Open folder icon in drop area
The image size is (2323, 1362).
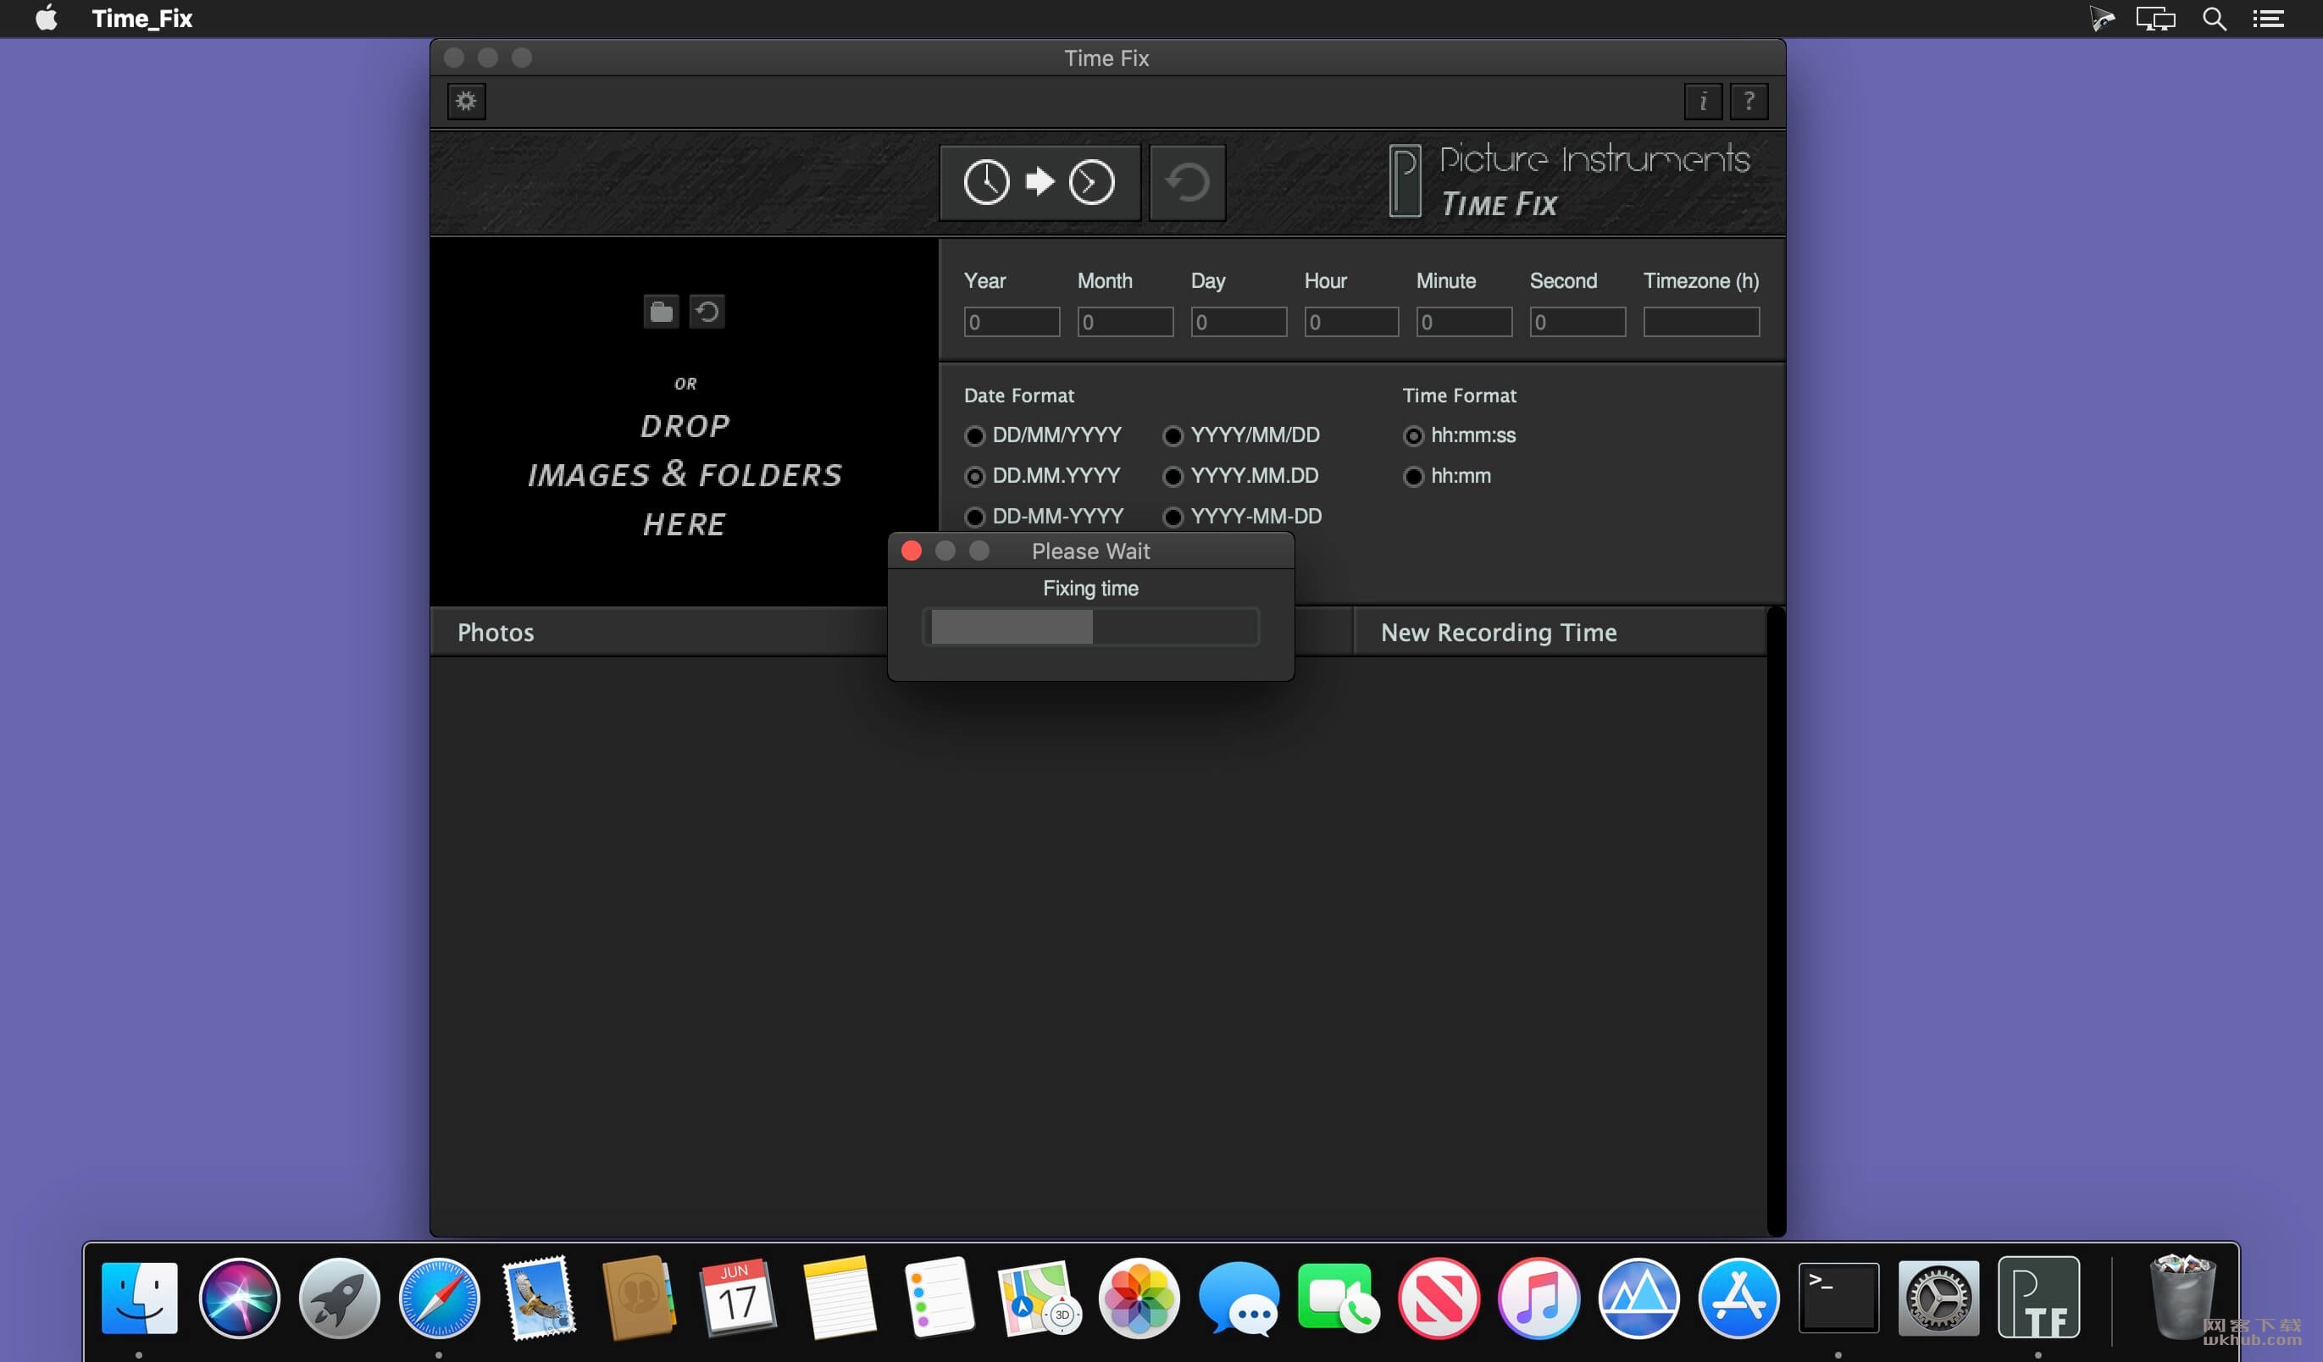[661, 312]
